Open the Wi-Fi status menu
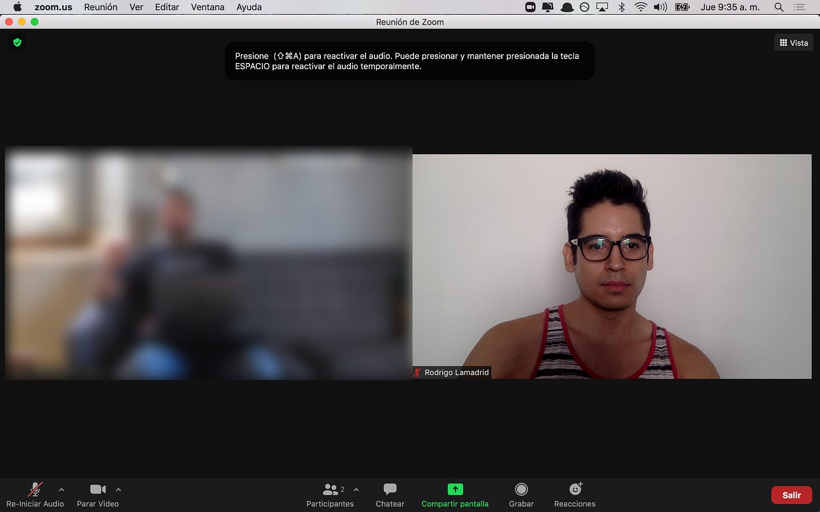The height and width of the screenshot is (512, 820). 640,7
